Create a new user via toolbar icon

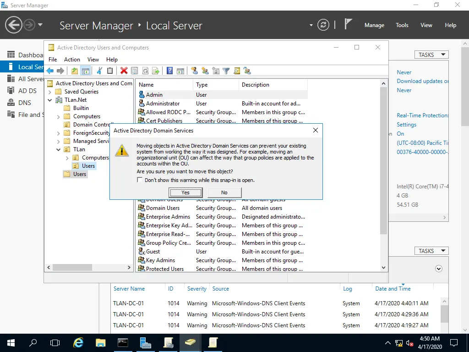194,71
